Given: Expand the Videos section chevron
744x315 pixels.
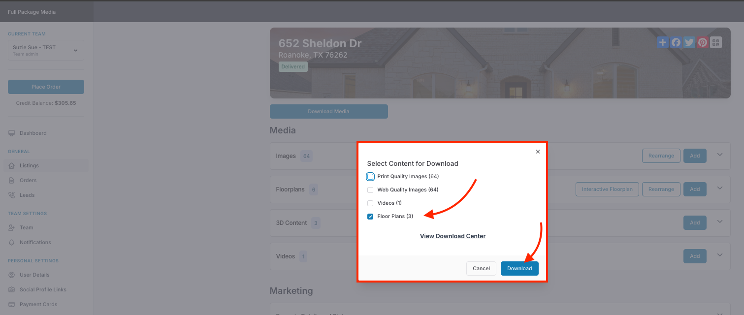Looking at the screenshot, I should click(720, 255).
